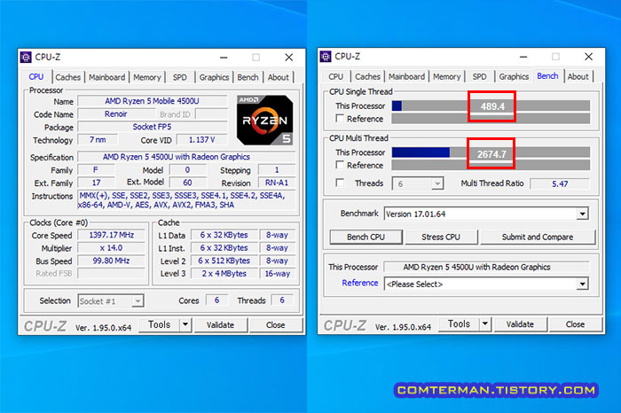The width and height of the screenshot is (621, 413).
Task: Click This Processor name field in Bench tab
Action: (487, 267)
